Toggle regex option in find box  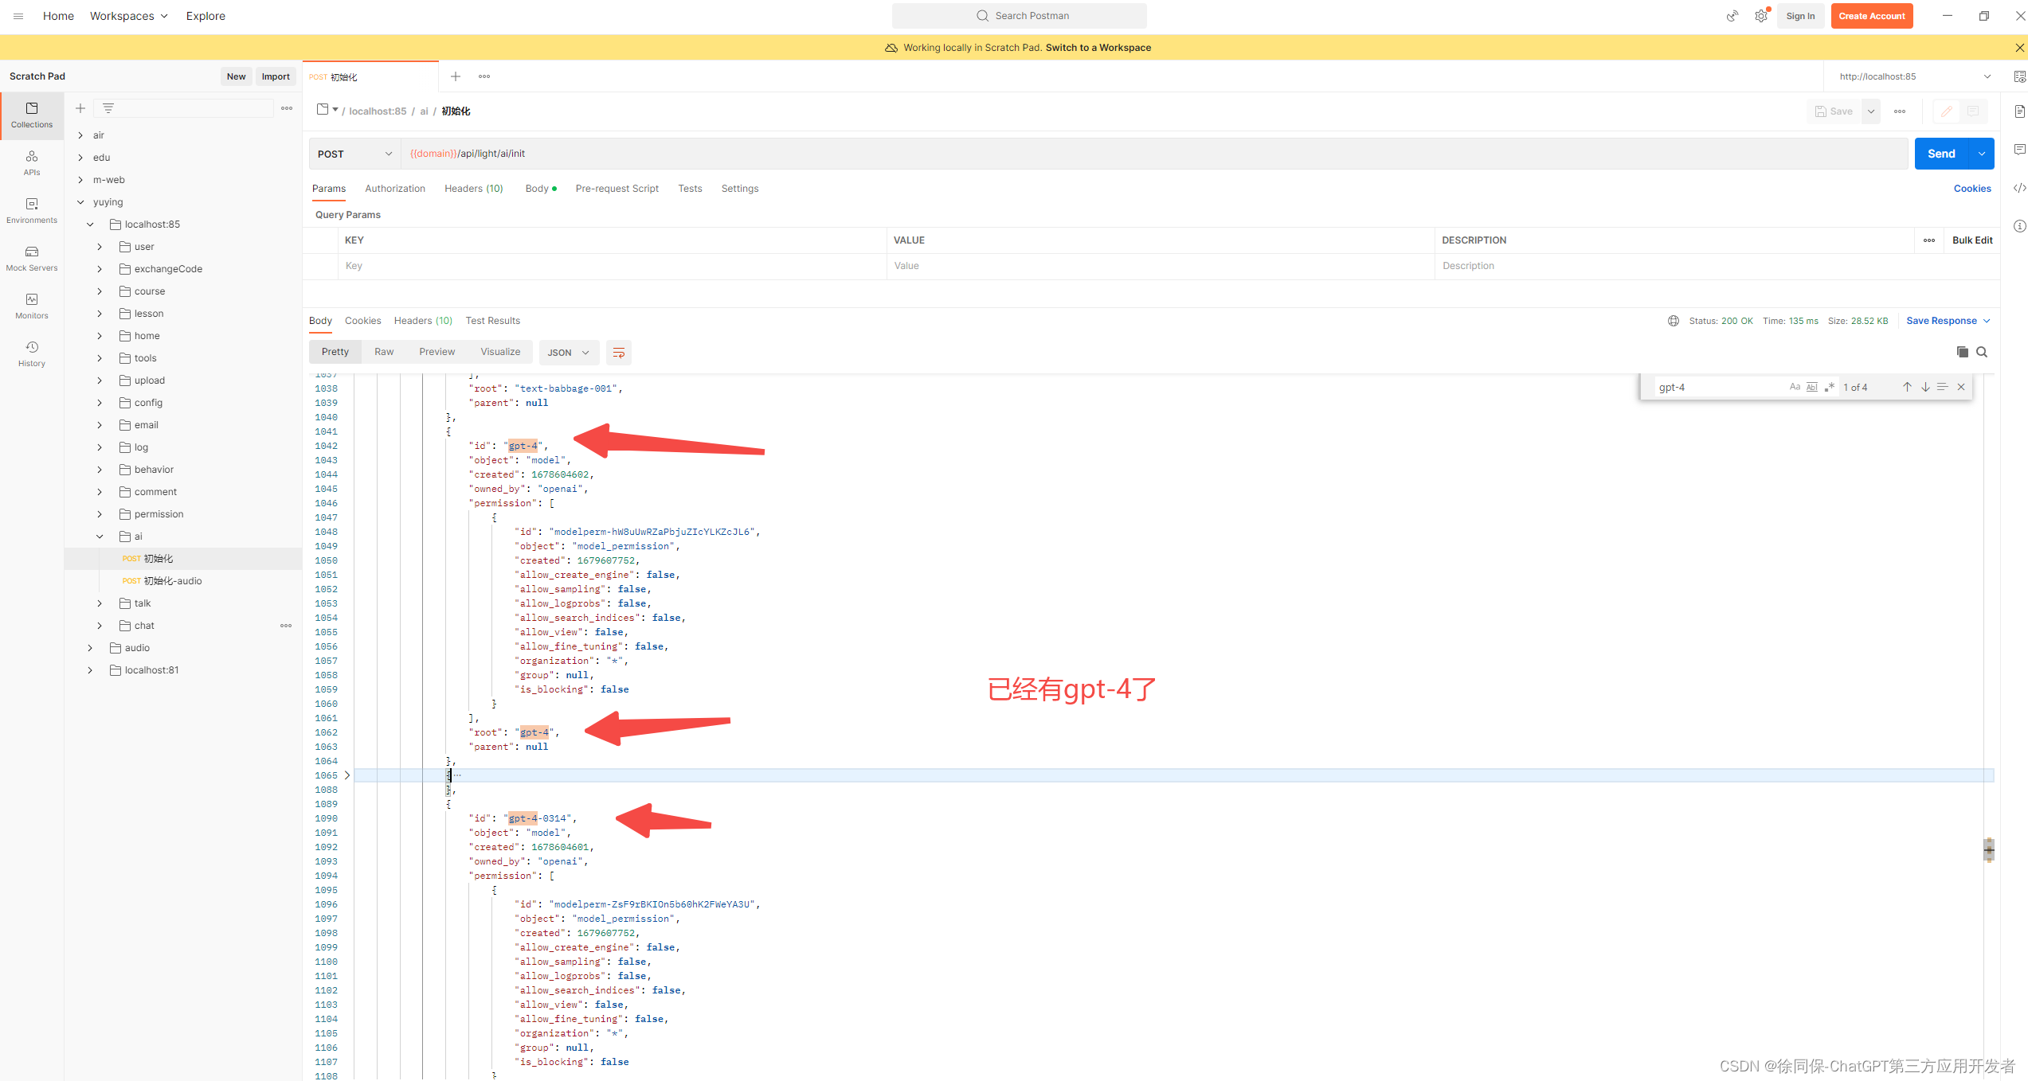pos(1830,387)
